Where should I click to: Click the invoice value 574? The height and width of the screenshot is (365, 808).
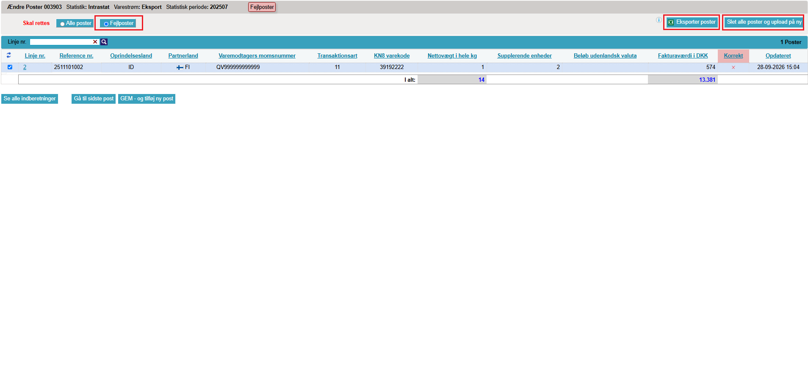(711, 67)
